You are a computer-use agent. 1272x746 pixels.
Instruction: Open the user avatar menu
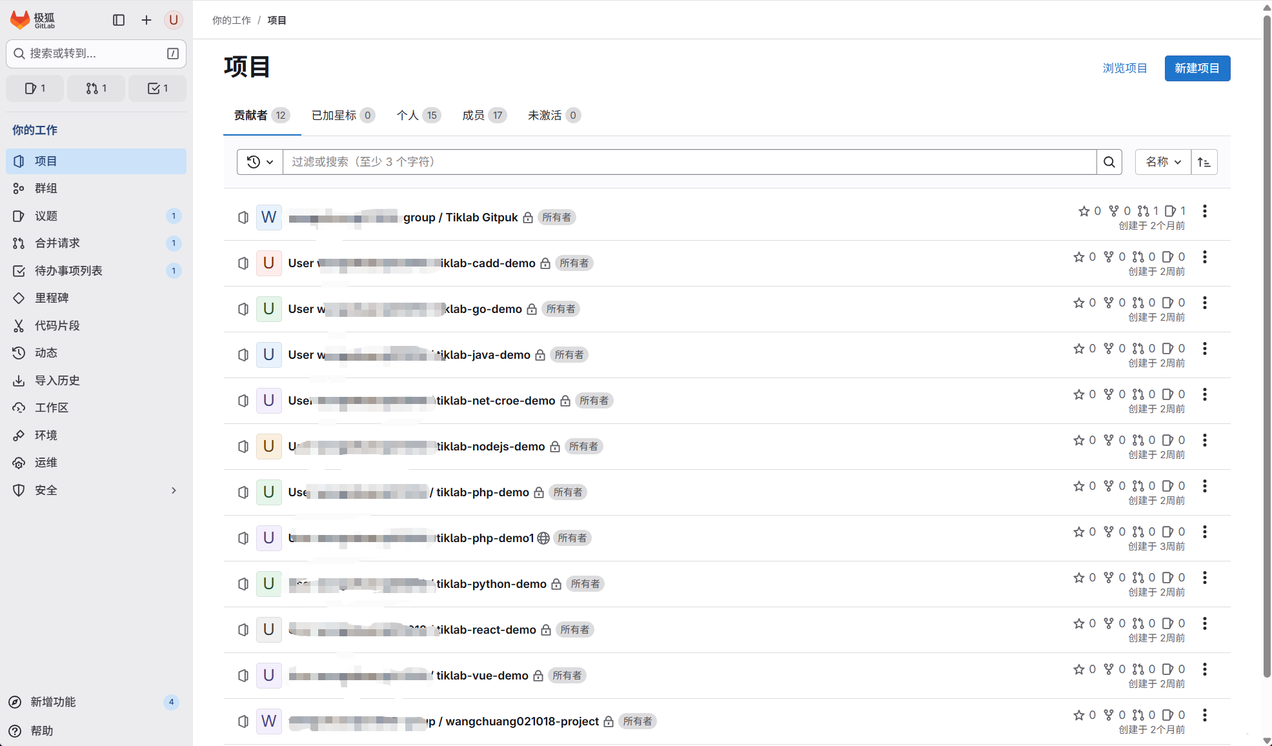click(173, 20)
